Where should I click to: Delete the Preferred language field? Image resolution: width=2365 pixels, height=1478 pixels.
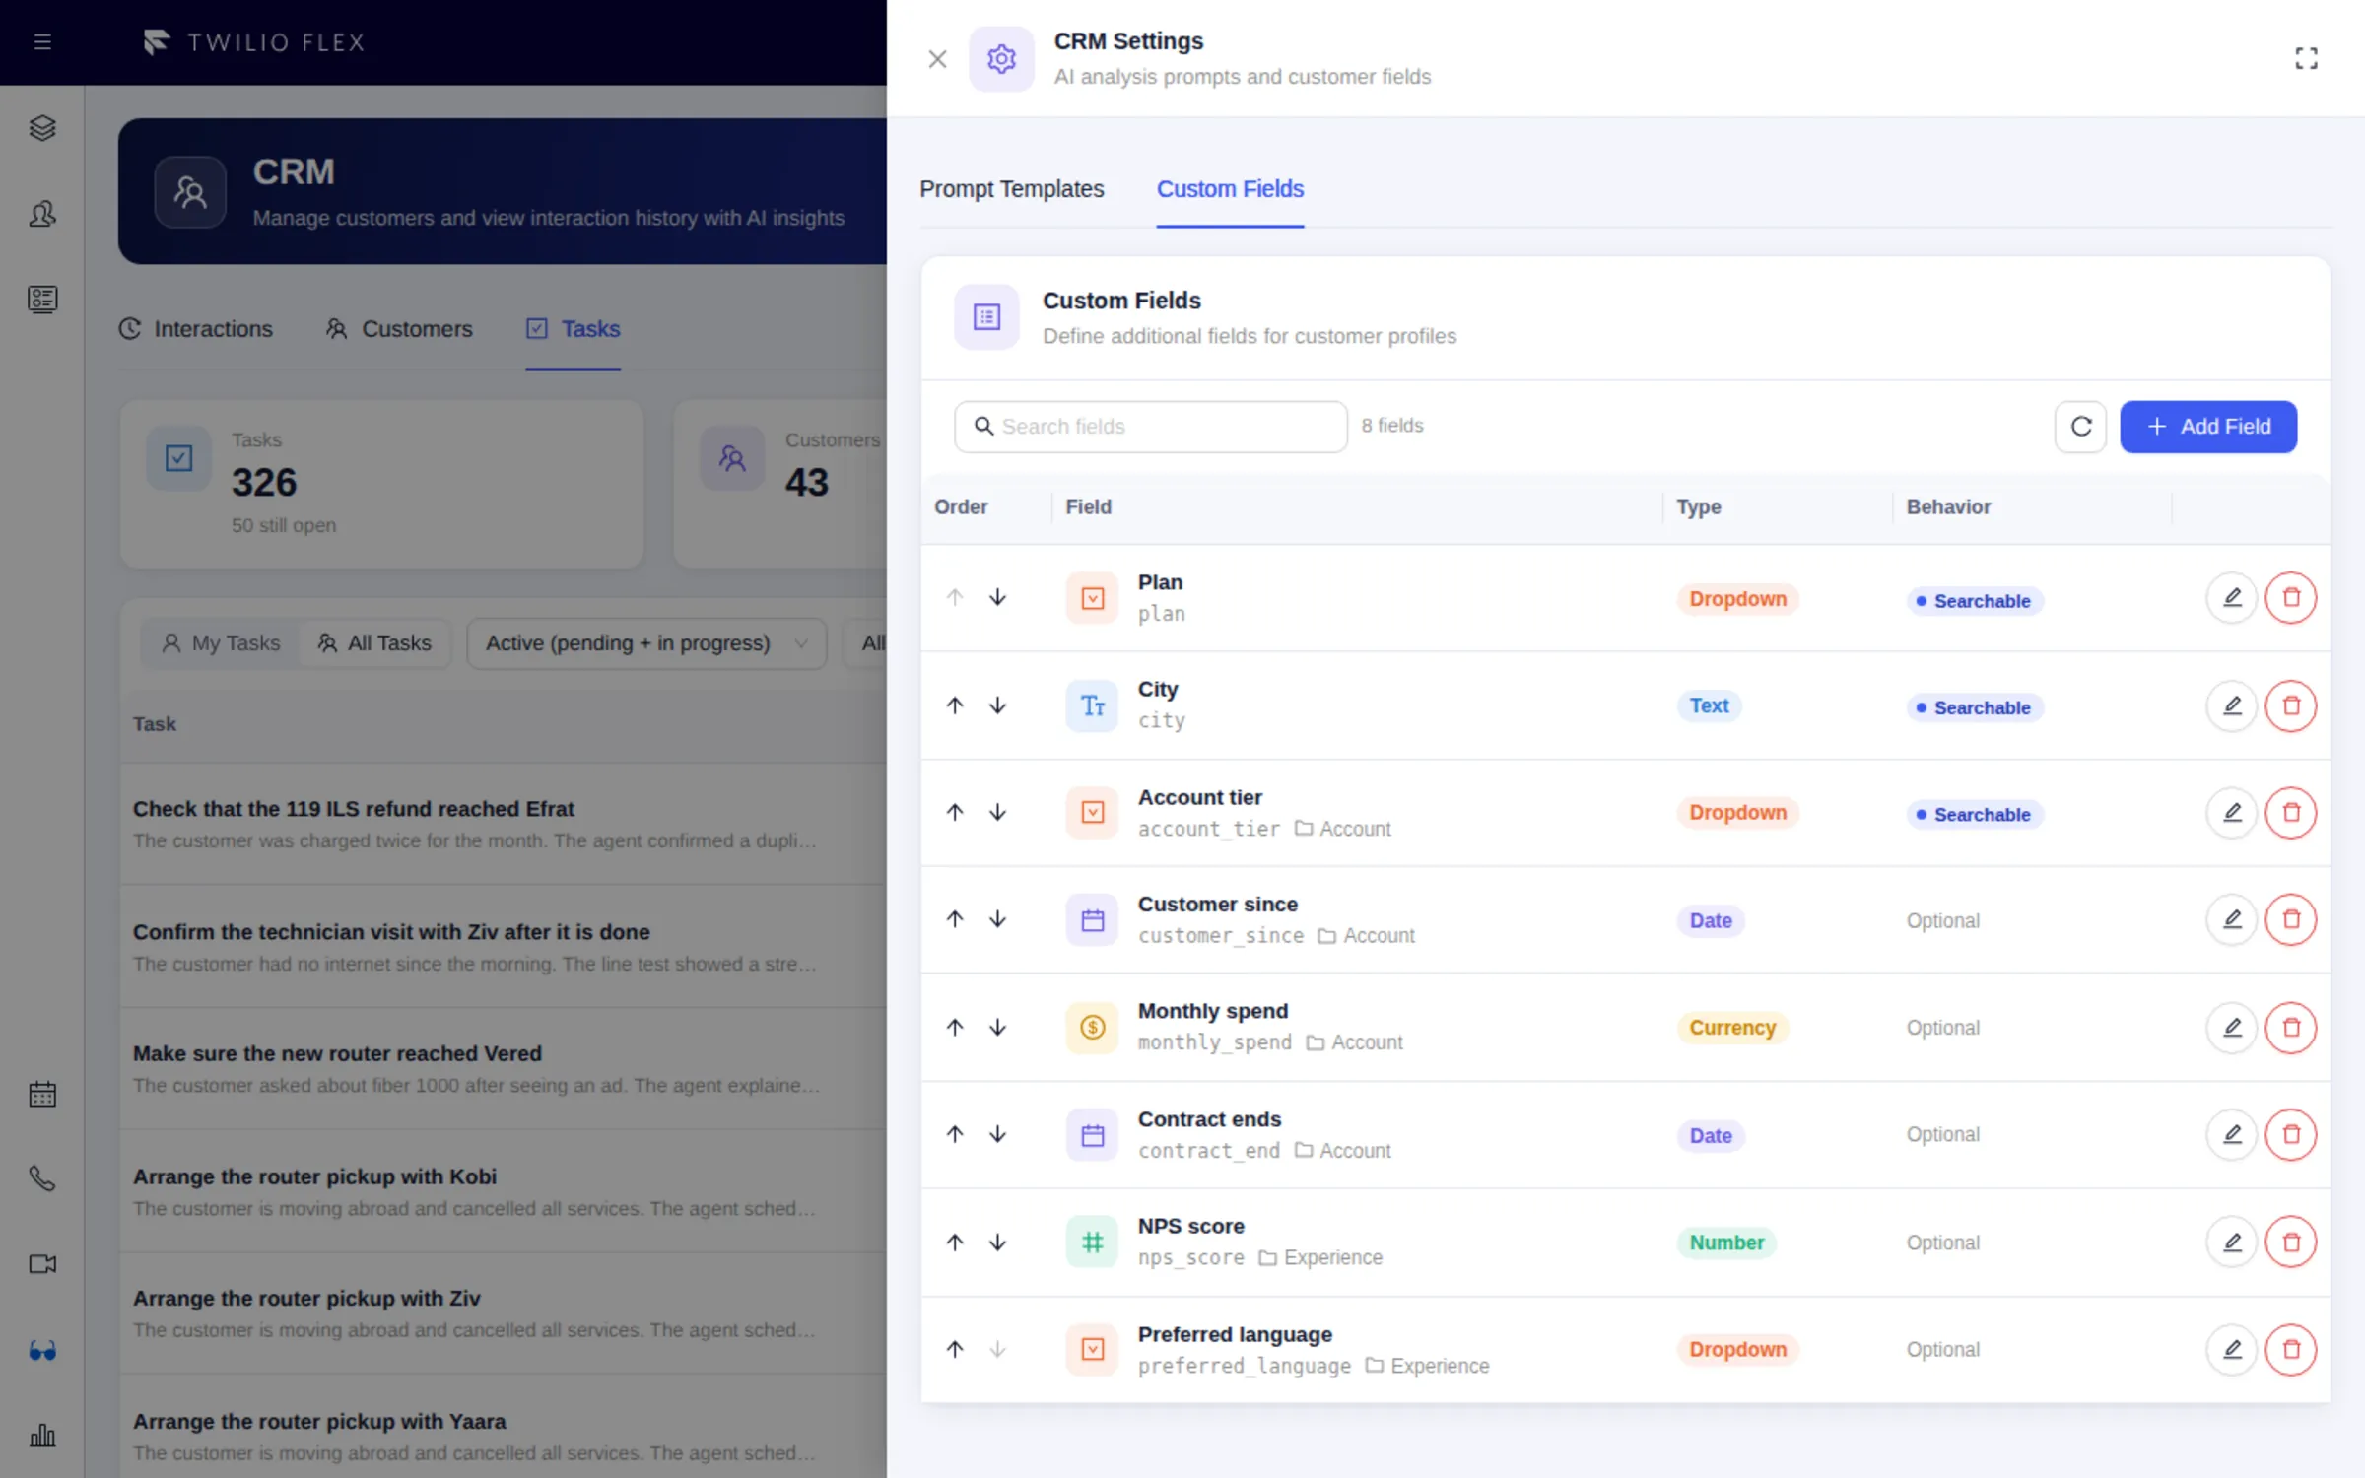tap(2291, 1349)
